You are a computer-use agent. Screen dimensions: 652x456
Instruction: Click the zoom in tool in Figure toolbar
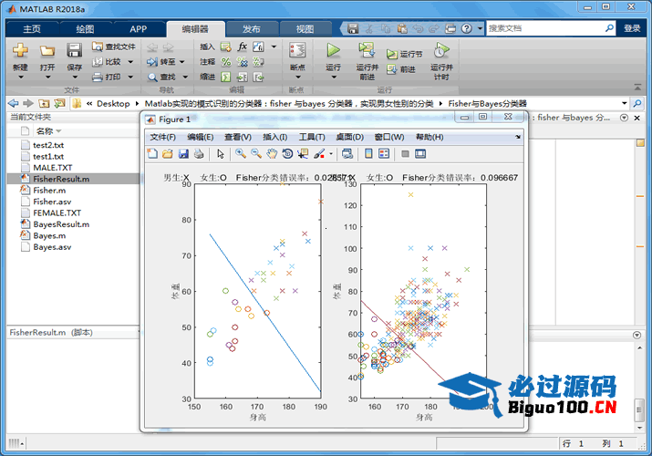tap(241, 153)
